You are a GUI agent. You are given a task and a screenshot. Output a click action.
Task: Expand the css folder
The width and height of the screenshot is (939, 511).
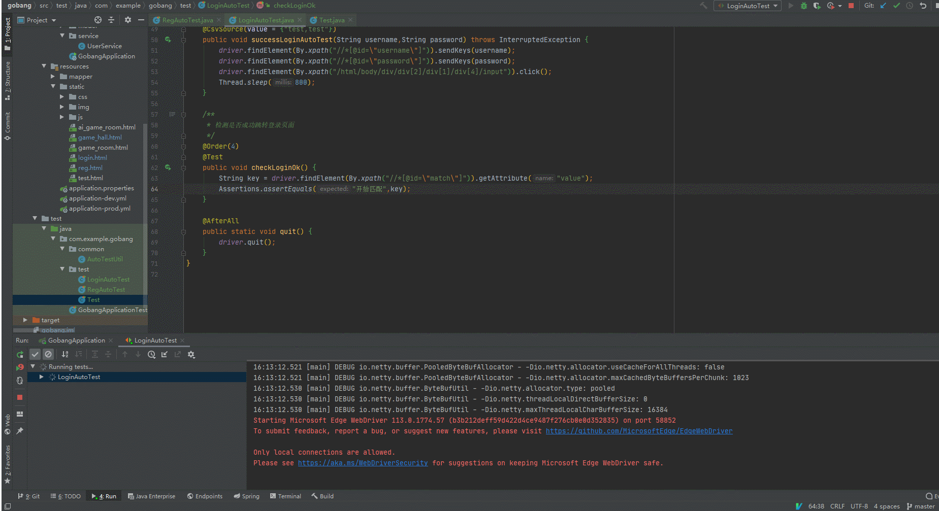62,97
